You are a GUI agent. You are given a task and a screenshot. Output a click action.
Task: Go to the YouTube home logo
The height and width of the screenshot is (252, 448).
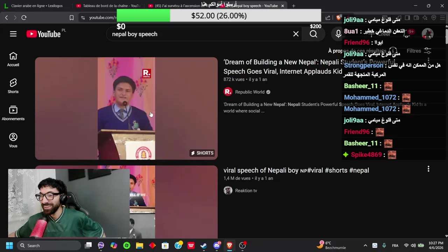pos(43,34)
